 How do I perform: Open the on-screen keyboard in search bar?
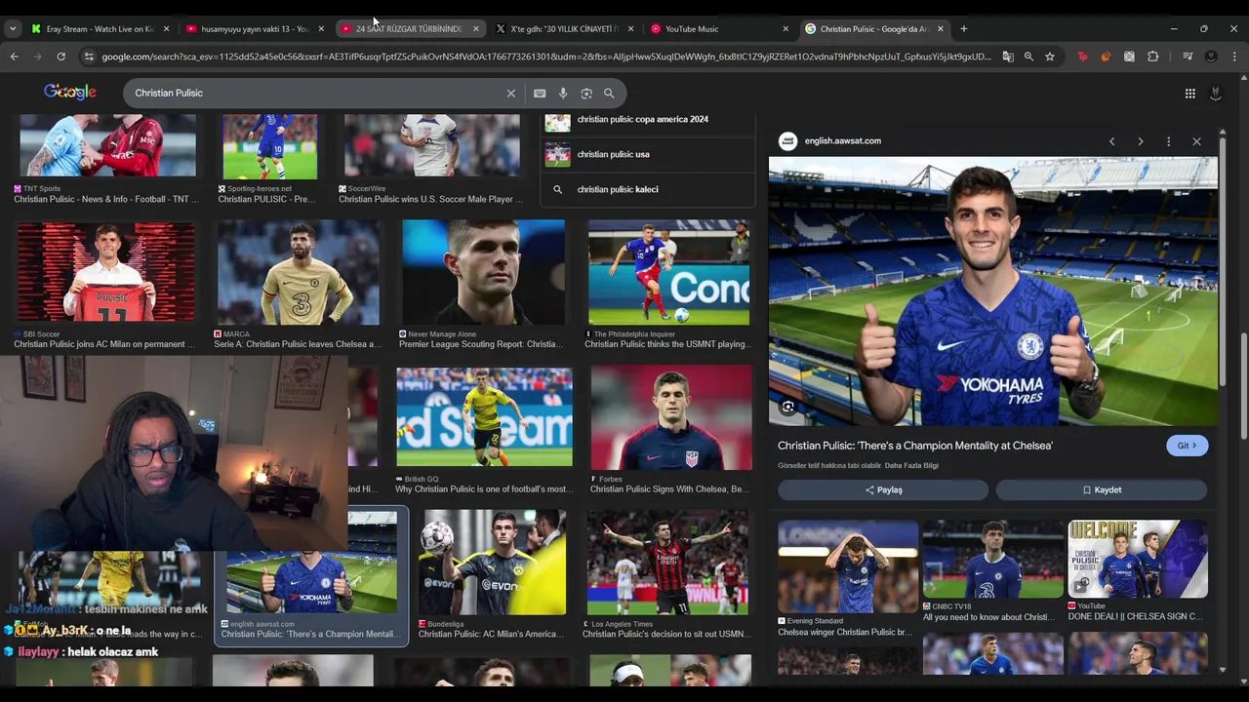(540, 94)
